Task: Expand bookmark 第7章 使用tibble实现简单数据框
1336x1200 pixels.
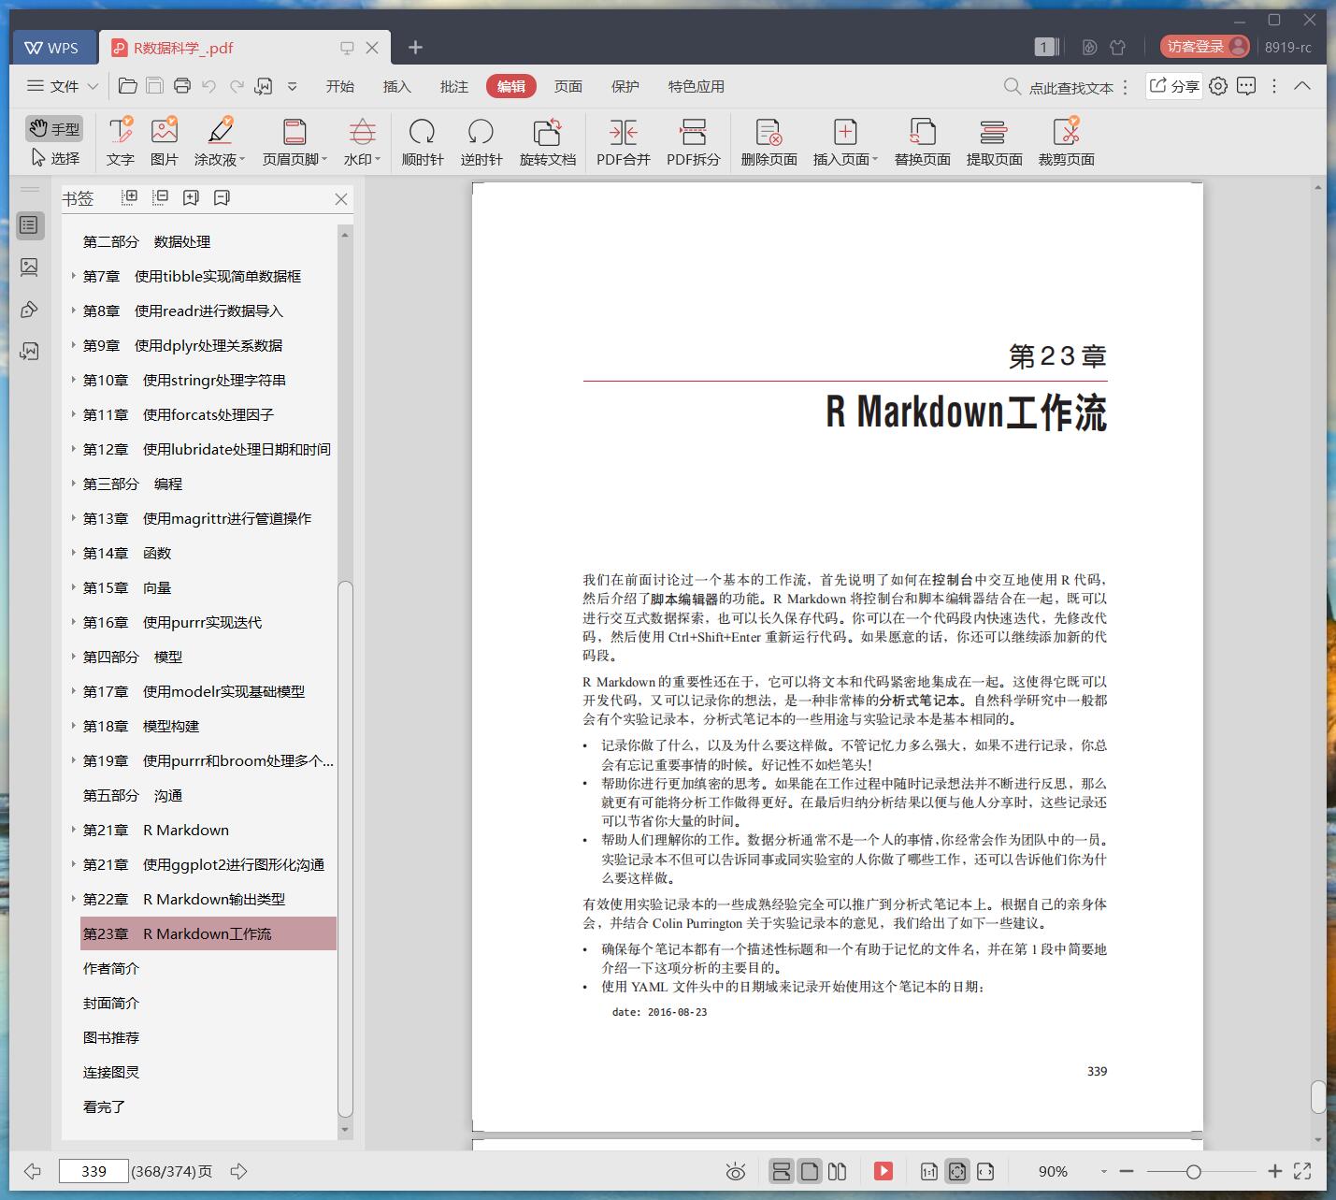Action: [74, 276]
